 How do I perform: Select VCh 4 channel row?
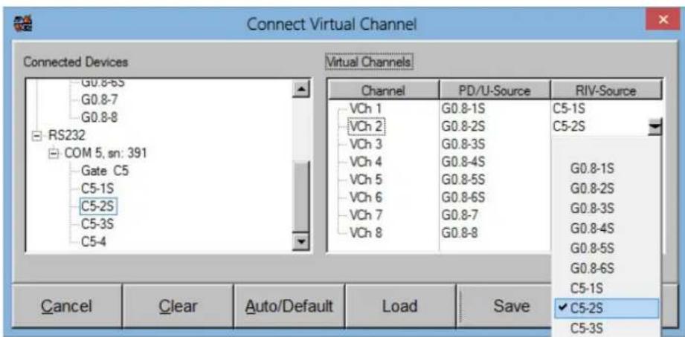pos(366,162)
